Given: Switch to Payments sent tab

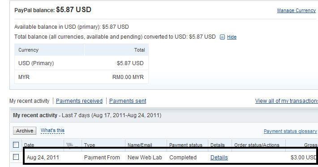Looking at the screenshot, I should tap(128, 101).
